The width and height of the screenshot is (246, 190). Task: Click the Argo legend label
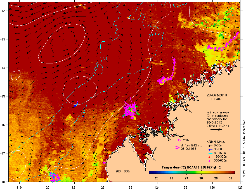(x=186, y=139)
